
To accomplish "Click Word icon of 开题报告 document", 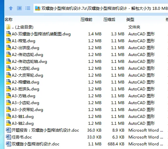I will coord(9,130).
